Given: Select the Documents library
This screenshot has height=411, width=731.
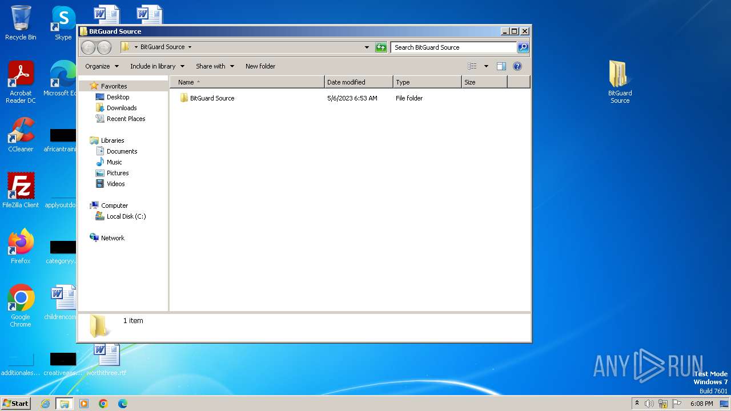Looking at the screenshot, I should [x=122, y=151].
